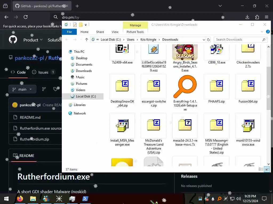Open the browser hamburger menu
Viewport: 273px width, 204px height.
266,17
